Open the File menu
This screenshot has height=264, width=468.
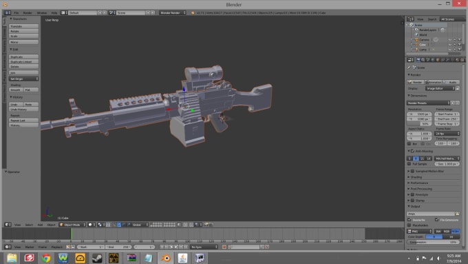pos(16,13)
